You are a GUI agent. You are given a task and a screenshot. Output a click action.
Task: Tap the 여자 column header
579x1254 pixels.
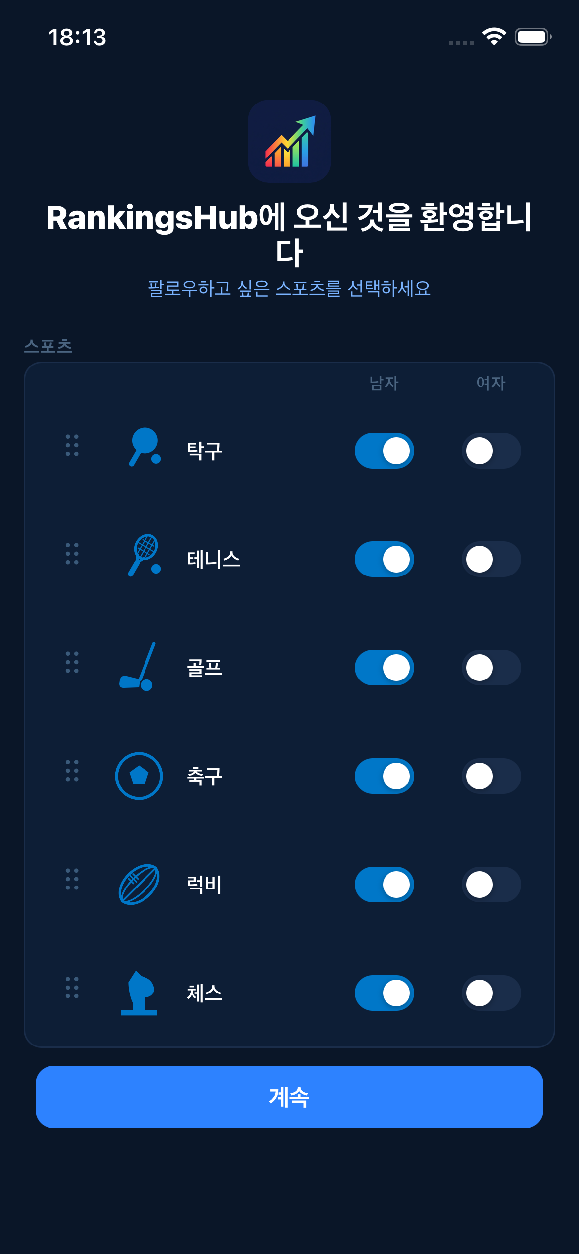click(491, 383)
